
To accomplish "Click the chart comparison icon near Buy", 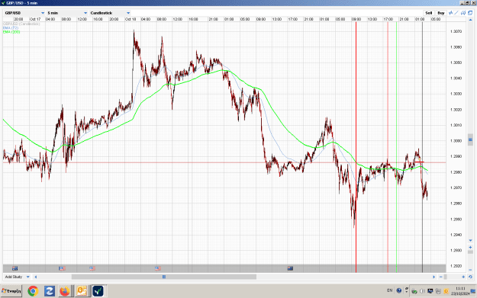I will tap(463, 13).
